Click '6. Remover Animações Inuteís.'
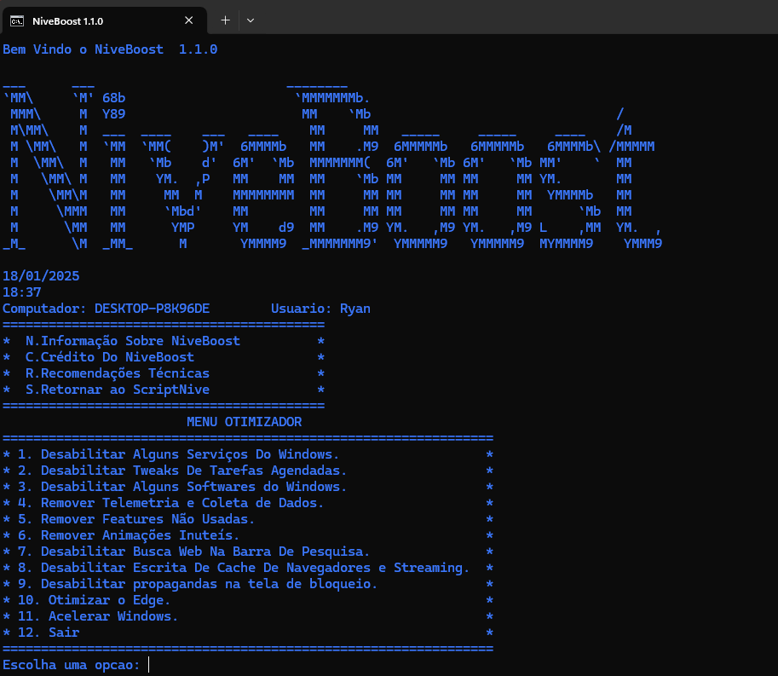The width and height of the screenshot is (778, 676). coord(129,535)
